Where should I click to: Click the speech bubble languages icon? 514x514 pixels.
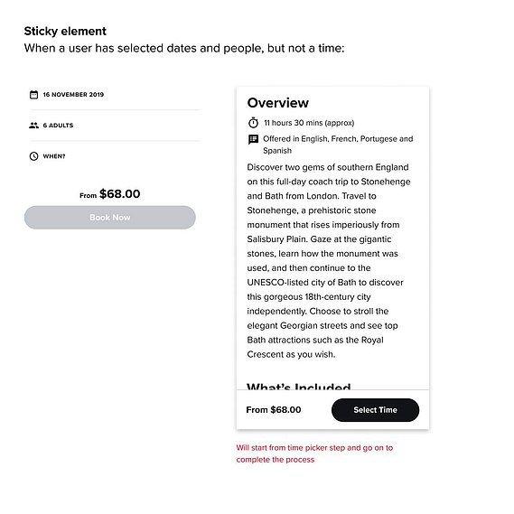[253, 140]
